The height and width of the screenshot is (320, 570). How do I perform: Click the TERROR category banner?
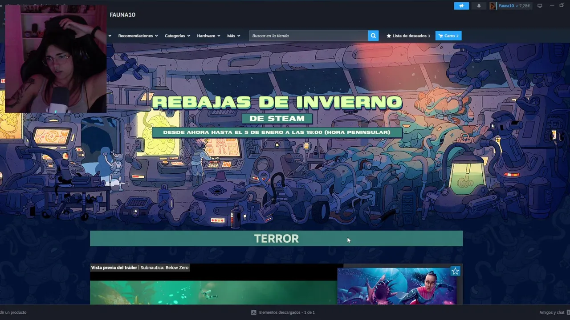[276, 238]
